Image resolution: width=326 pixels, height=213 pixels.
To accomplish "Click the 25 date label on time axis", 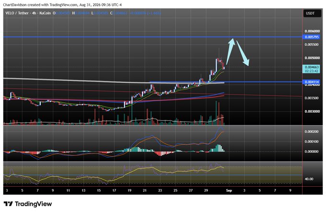I will [175, 190].
